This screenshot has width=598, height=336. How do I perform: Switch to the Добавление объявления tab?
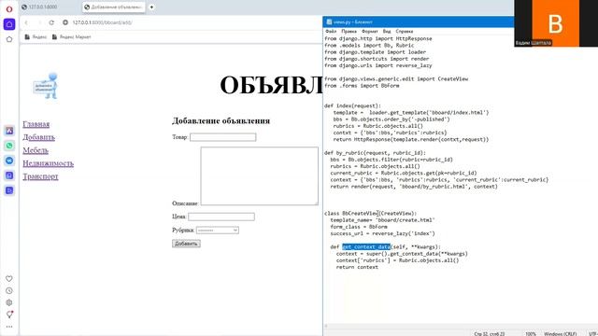point(114,7)
